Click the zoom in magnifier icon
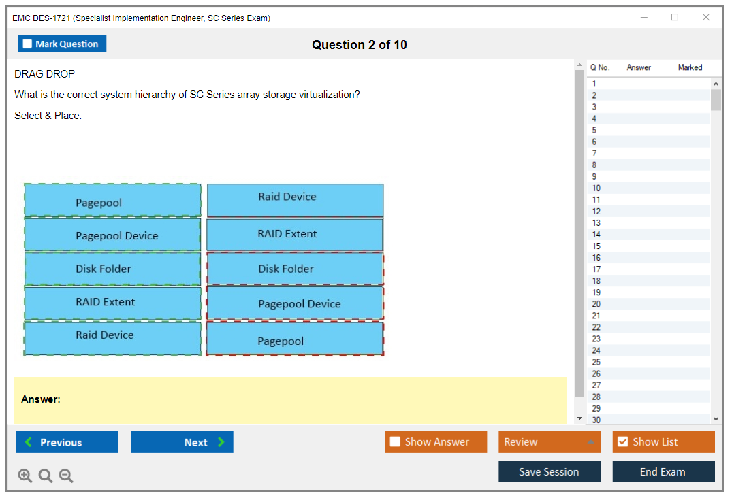The width and height of the screenshot is (732, 500). coord(25,476)
